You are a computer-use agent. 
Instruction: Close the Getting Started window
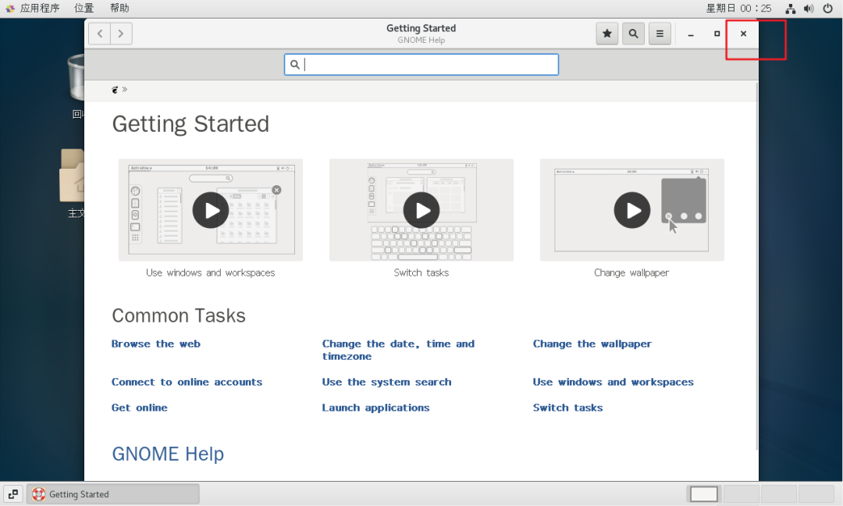743,34
